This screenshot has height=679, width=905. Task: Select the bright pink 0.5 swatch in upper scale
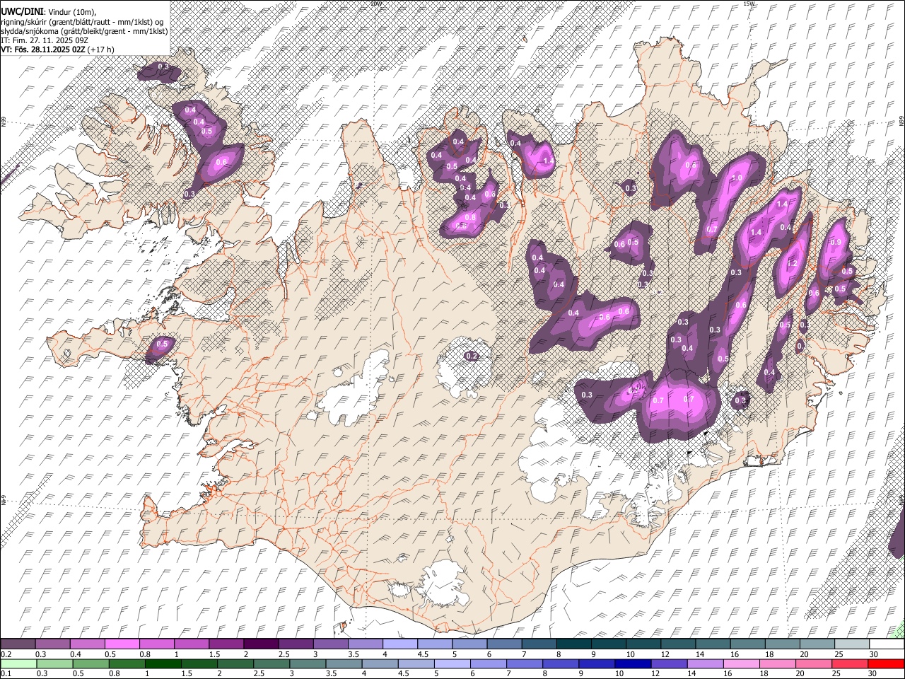[122, 644]
